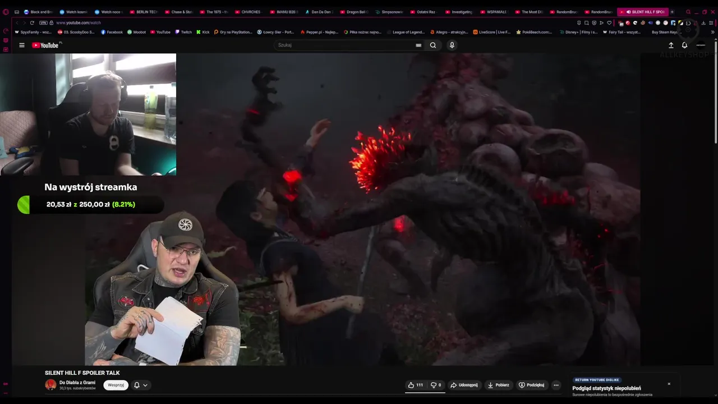
Task: Open the Moobot bookmark
Action: click(136, 32)
